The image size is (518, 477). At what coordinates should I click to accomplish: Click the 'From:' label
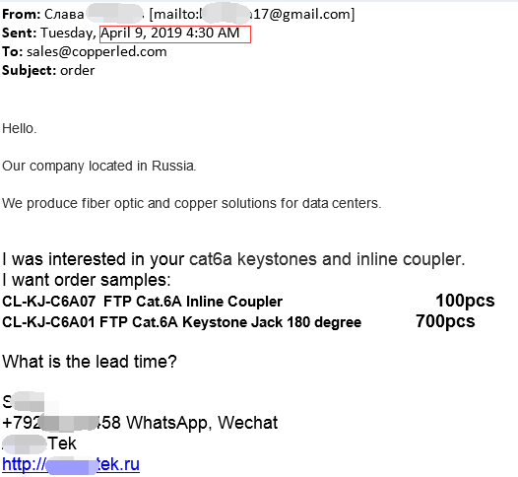point(21,14)
